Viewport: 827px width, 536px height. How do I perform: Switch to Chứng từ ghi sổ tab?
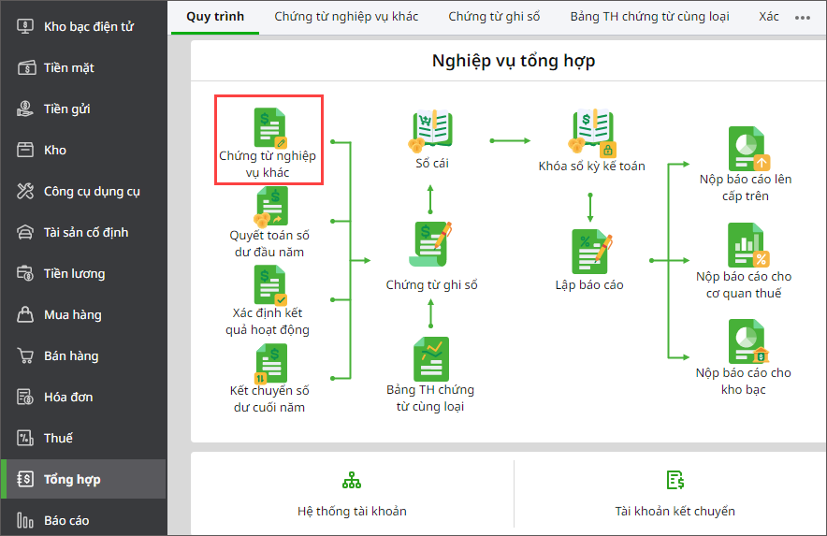coord(494,16)
